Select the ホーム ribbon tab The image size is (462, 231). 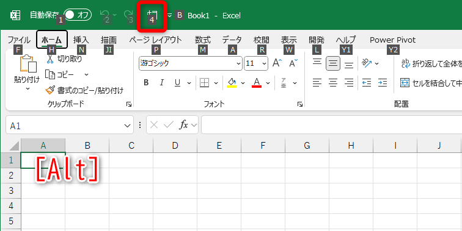tap(52, 40)
